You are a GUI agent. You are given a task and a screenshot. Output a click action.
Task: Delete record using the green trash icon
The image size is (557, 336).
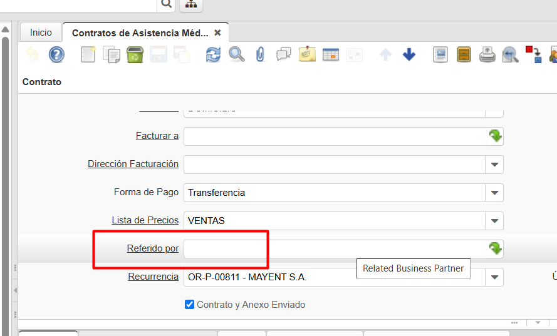point(135,55)
